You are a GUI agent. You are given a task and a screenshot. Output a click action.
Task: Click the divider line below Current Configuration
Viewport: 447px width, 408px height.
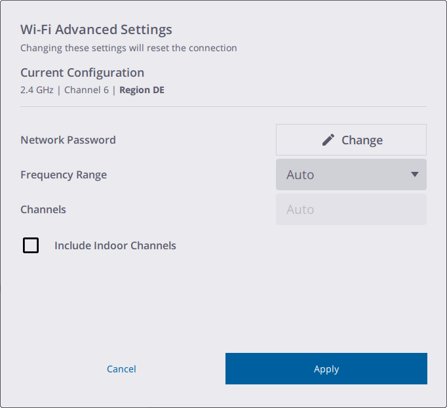coord(223,106)
